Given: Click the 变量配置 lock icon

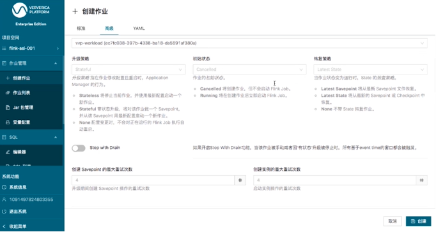Looking at the screenshot, I should pyautogui.click(x=8, y=122).
